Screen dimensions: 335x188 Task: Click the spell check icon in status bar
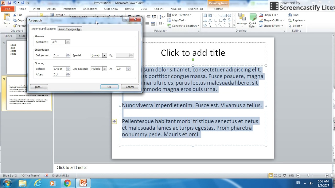(46, 175)
